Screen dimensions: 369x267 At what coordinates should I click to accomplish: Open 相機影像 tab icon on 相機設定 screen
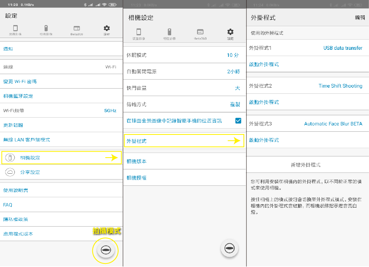(169, 32)
